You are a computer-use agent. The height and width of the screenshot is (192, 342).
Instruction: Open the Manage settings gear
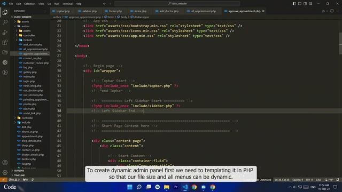(5, 172)
